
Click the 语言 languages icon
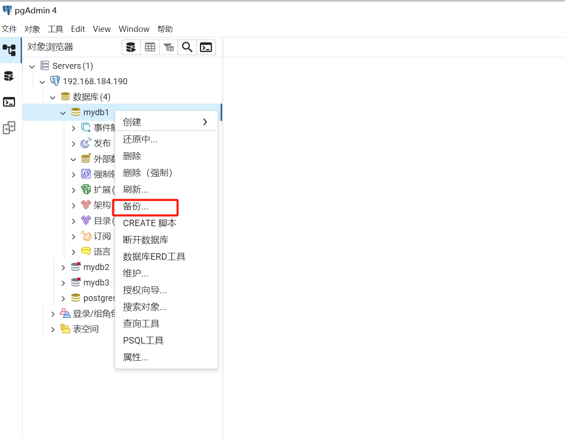tap(86, 252)
